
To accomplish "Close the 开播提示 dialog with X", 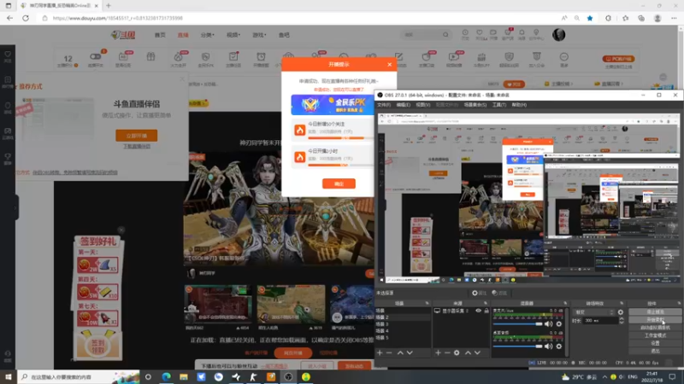I will [x=390, y=65].
